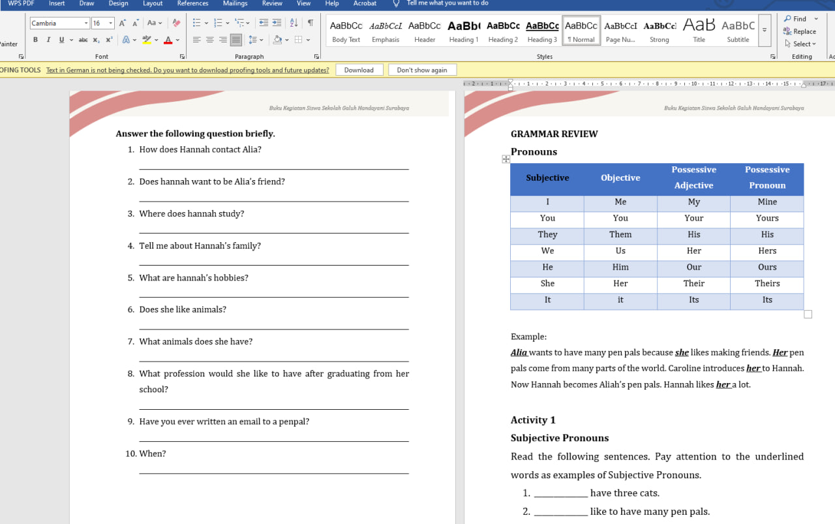Open the Layout tab

pos(153,3)
